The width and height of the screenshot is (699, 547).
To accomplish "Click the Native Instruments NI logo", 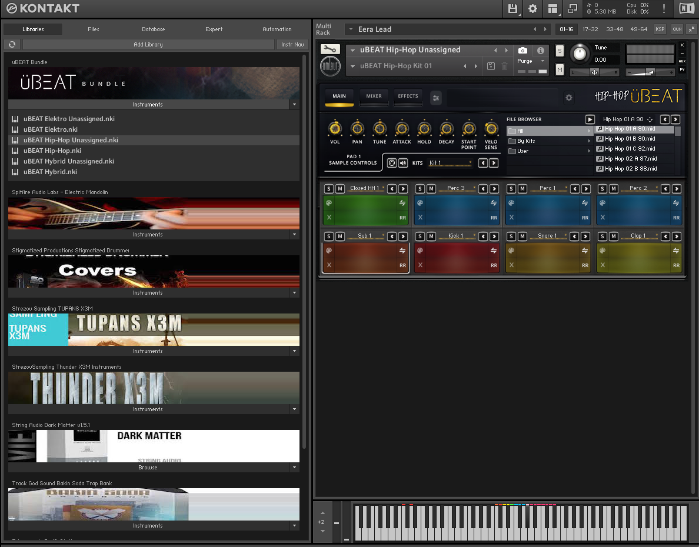I will [687, 8].
